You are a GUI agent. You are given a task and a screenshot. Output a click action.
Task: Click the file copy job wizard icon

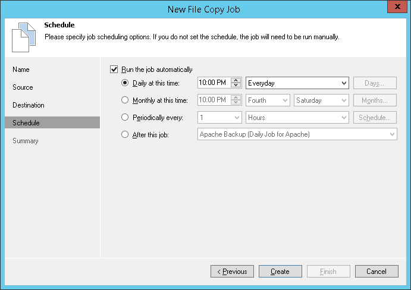pos(21,37)
